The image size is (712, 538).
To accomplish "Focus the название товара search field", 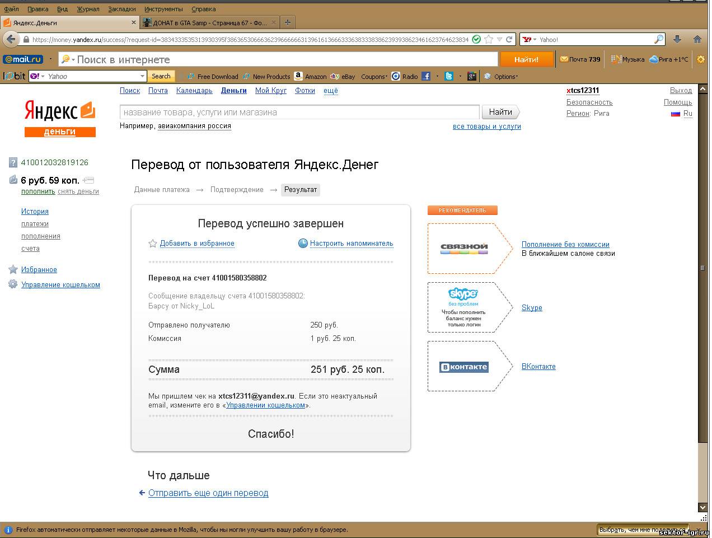I will pos(299,112).
